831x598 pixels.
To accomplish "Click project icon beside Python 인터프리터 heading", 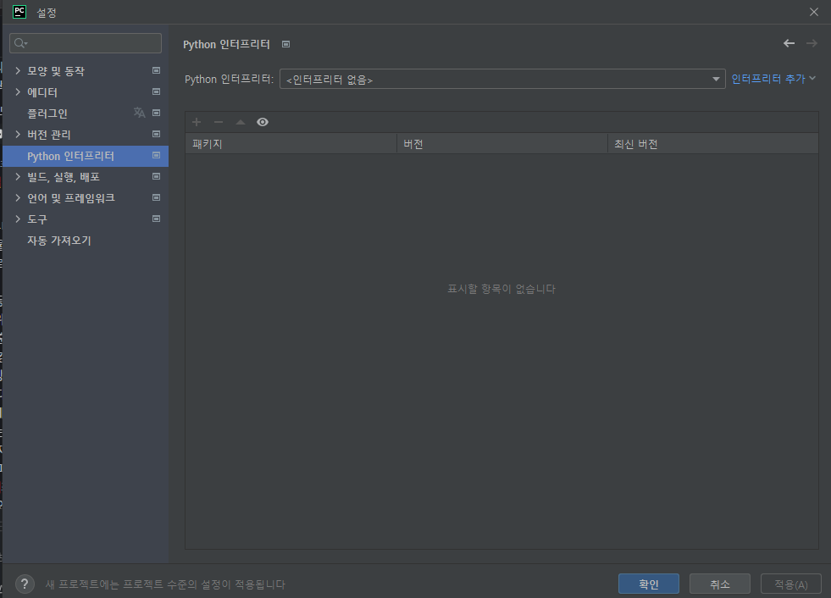I will point(285,45).
